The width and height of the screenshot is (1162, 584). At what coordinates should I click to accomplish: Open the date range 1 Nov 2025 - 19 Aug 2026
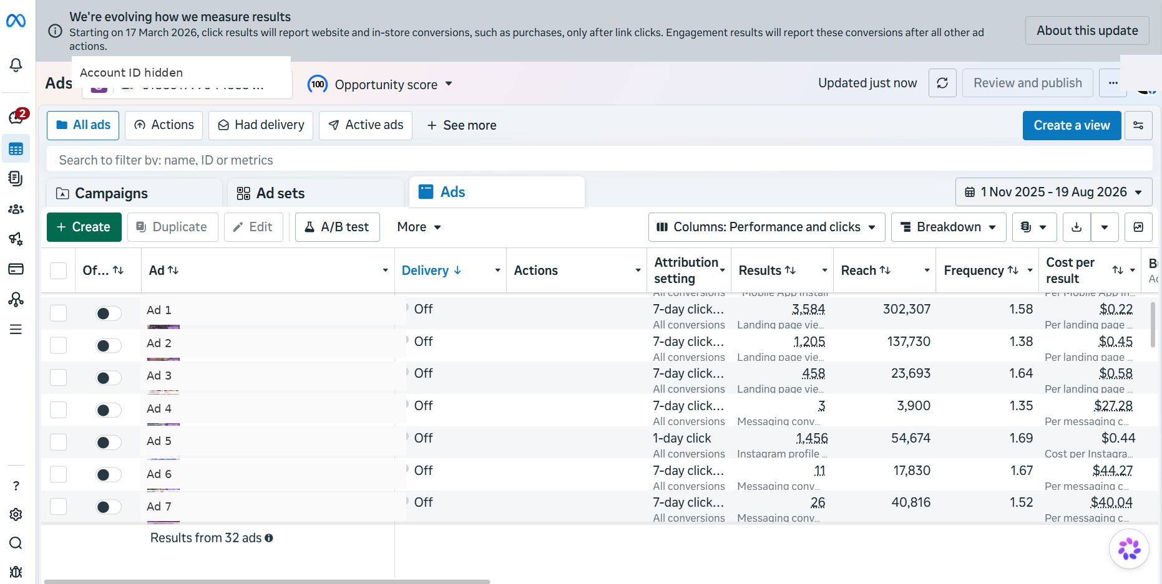click(x=1054, y=192)
